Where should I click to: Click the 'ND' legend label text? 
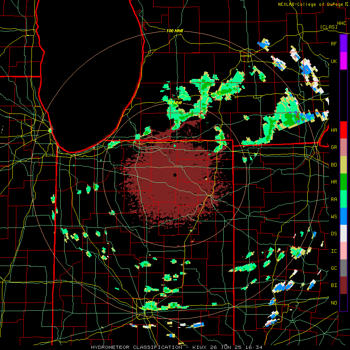click(334, 303)
